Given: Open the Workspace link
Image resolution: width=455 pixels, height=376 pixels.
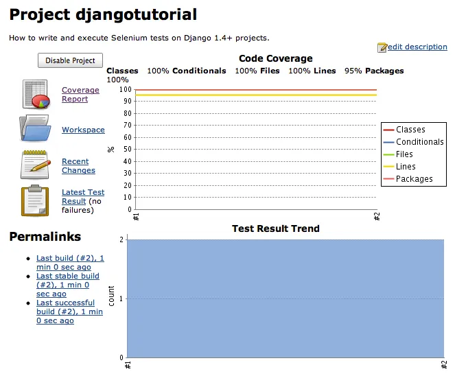Looking at the screenshot, I should pyautogui.click(x=83, y=130).
